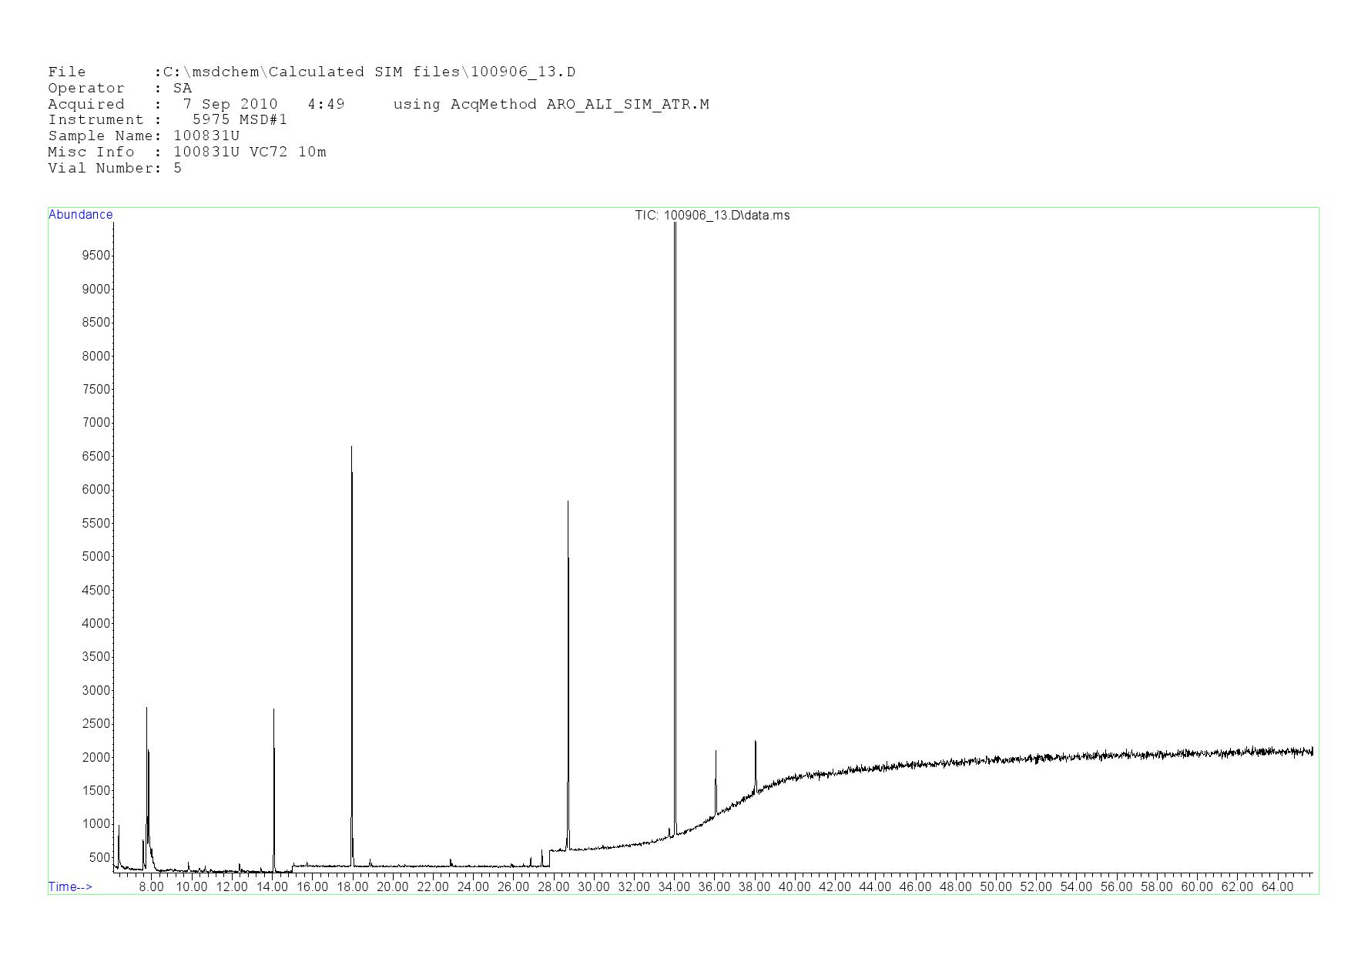Click the Vial Number line in header
The width and height of the screenshot is (1351, 955).
tap(115, 169)
